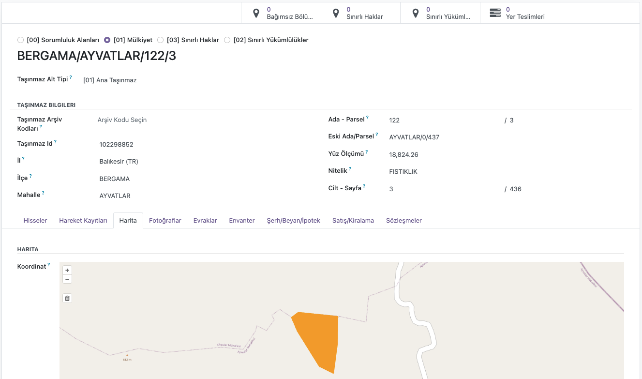The height and width of the screenshot is (379, 642).
Task: Switch to the Hisseler tab
Action: (35, 221)
